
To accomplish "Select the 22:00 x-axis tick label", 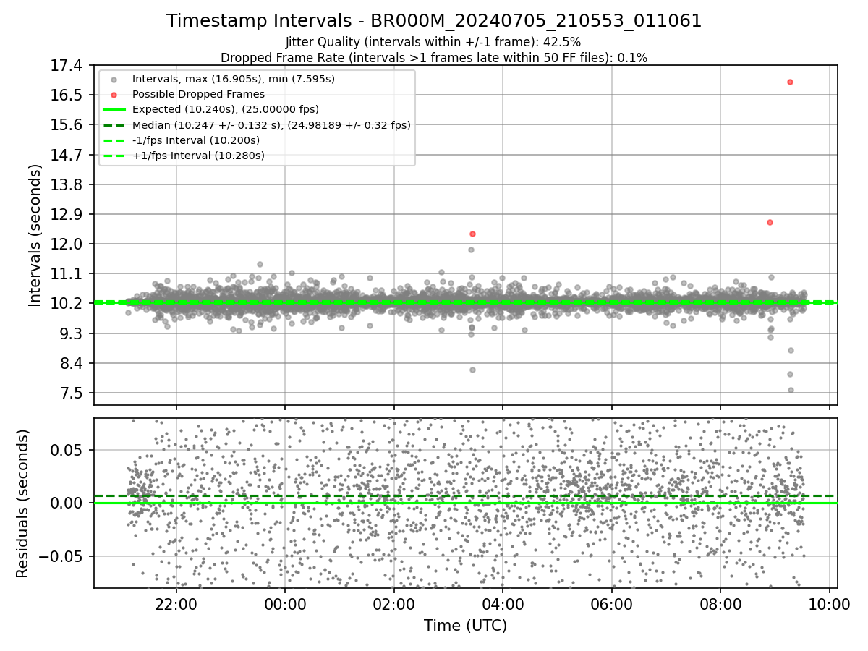I will [176, 605].
